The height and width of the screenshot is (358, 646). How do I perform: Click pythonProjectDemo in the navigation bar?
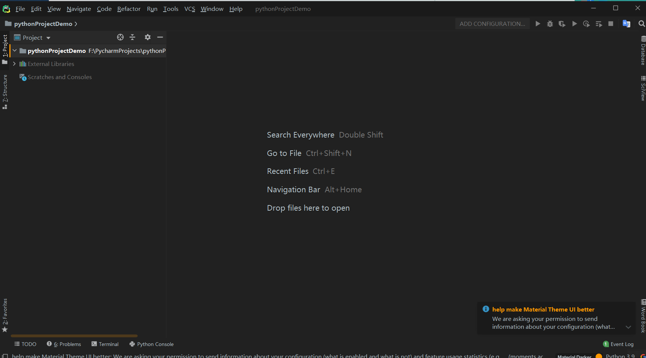[43, 24]
